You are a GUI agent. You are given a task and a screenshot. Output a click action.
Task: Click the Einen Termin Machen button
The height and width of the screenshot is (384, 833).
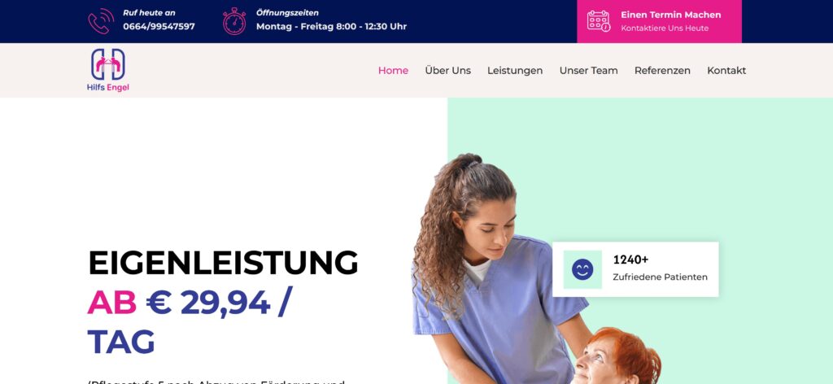659,21
